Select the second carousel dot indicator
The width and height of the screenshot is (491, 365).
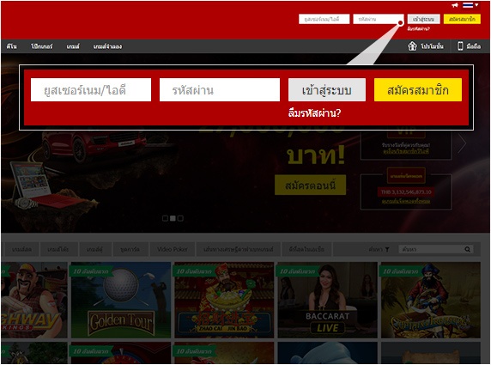click(x=173, y=218)
